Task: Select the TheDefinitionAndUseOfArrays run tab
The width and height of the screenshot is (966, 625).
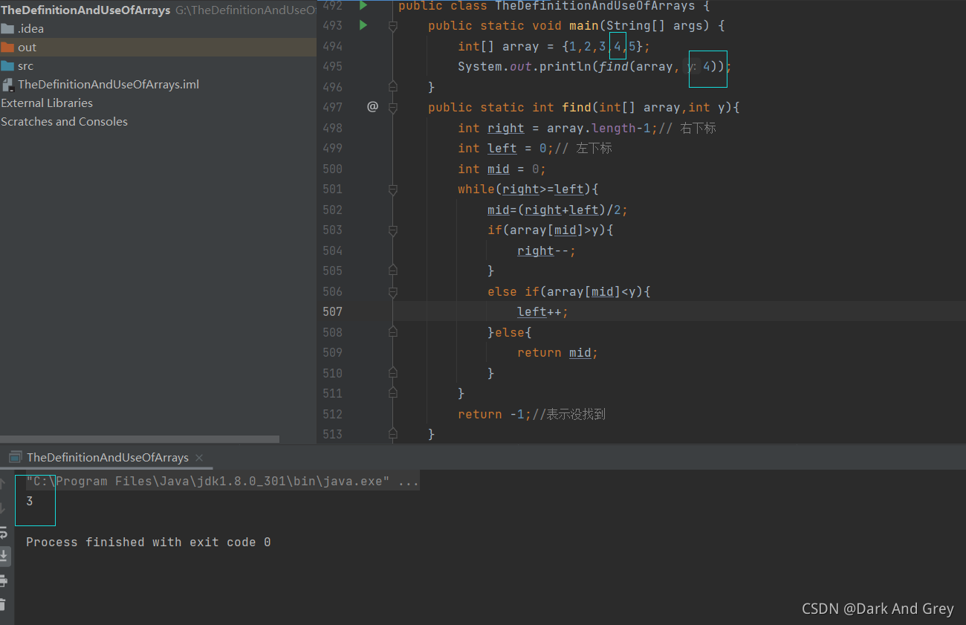Action: pyautogui.click(x=107, y=458)
